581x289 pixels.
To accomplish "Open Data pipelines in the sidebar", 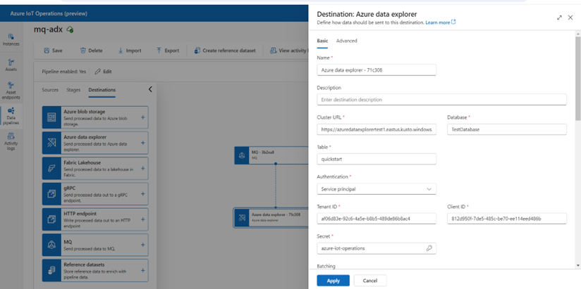I will pos(11,117).
